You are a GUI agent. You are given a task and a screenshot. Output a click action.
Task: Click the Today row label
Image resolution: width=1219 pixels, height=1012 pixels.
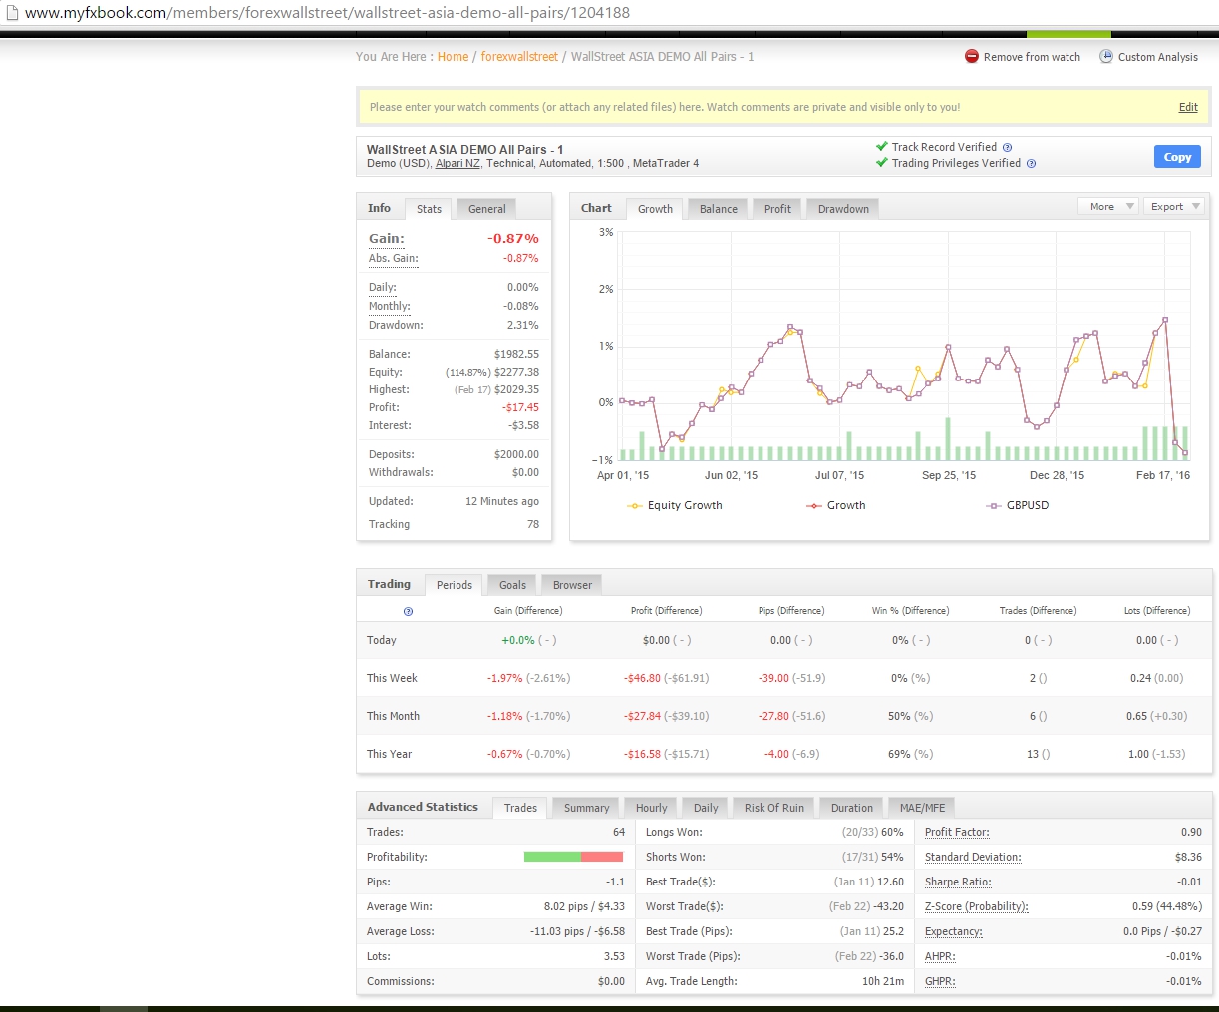[x=382, y=640]
